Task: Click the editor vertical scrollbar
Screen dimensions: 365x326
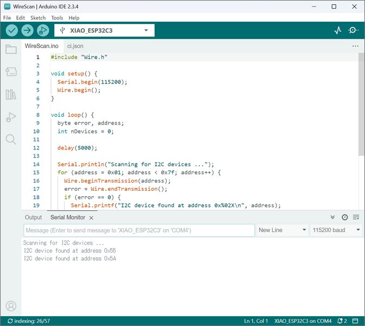Action: (361, 104)
